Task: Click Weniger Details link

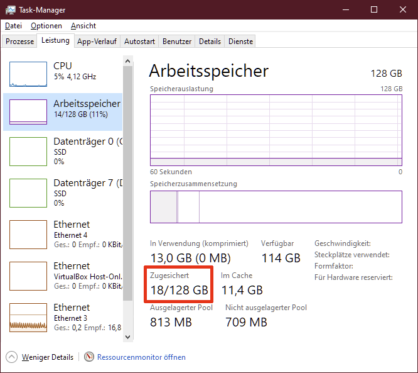Action: [x=48, y=357]
